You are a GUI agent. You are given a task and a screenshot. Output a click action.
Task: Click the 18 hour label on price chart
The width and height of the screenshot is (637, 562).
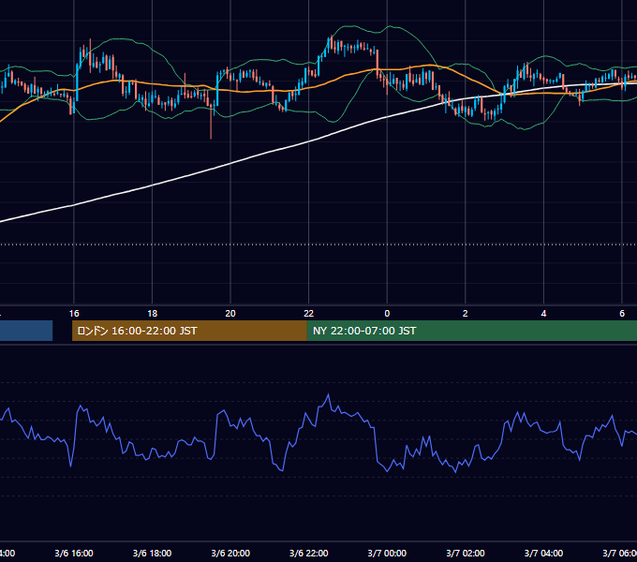153,314
